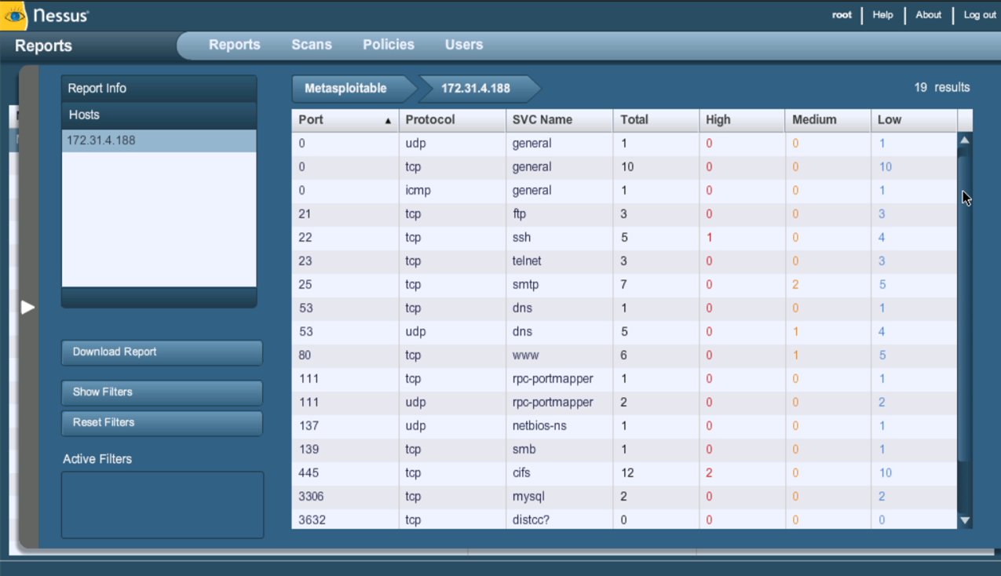Sort by High column header

(x=742, y=120)
